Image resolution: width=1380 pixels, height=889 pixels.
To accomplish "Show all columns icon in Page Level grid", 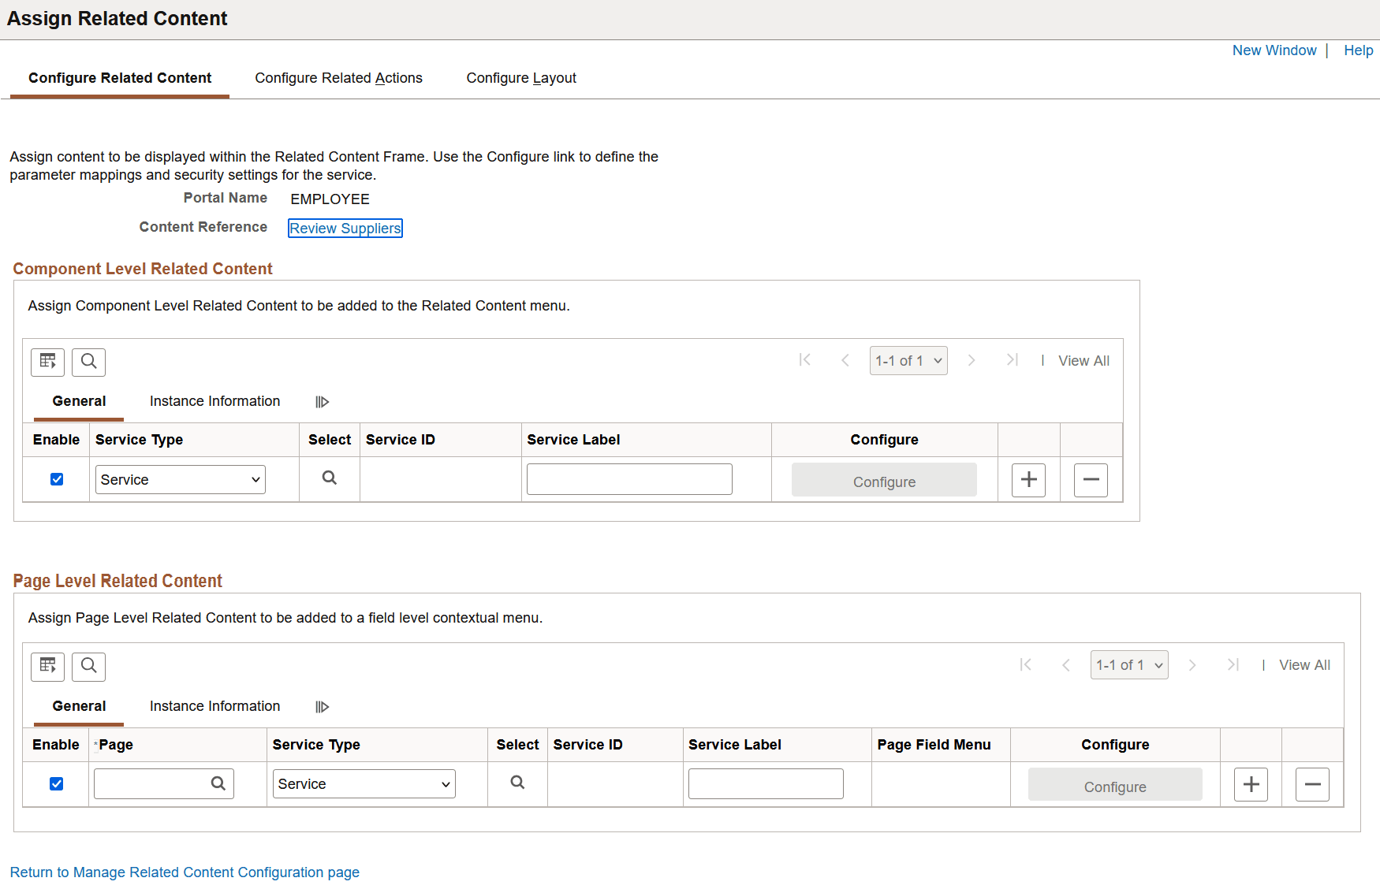I will 322,707.
